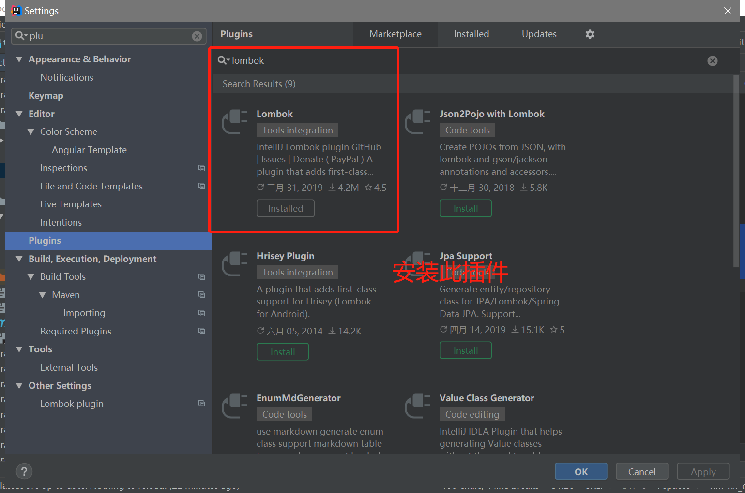Click the EnumMdGenerator plugin icon
The height and width of the screenshot is (493, 745).
pos(235,406)
